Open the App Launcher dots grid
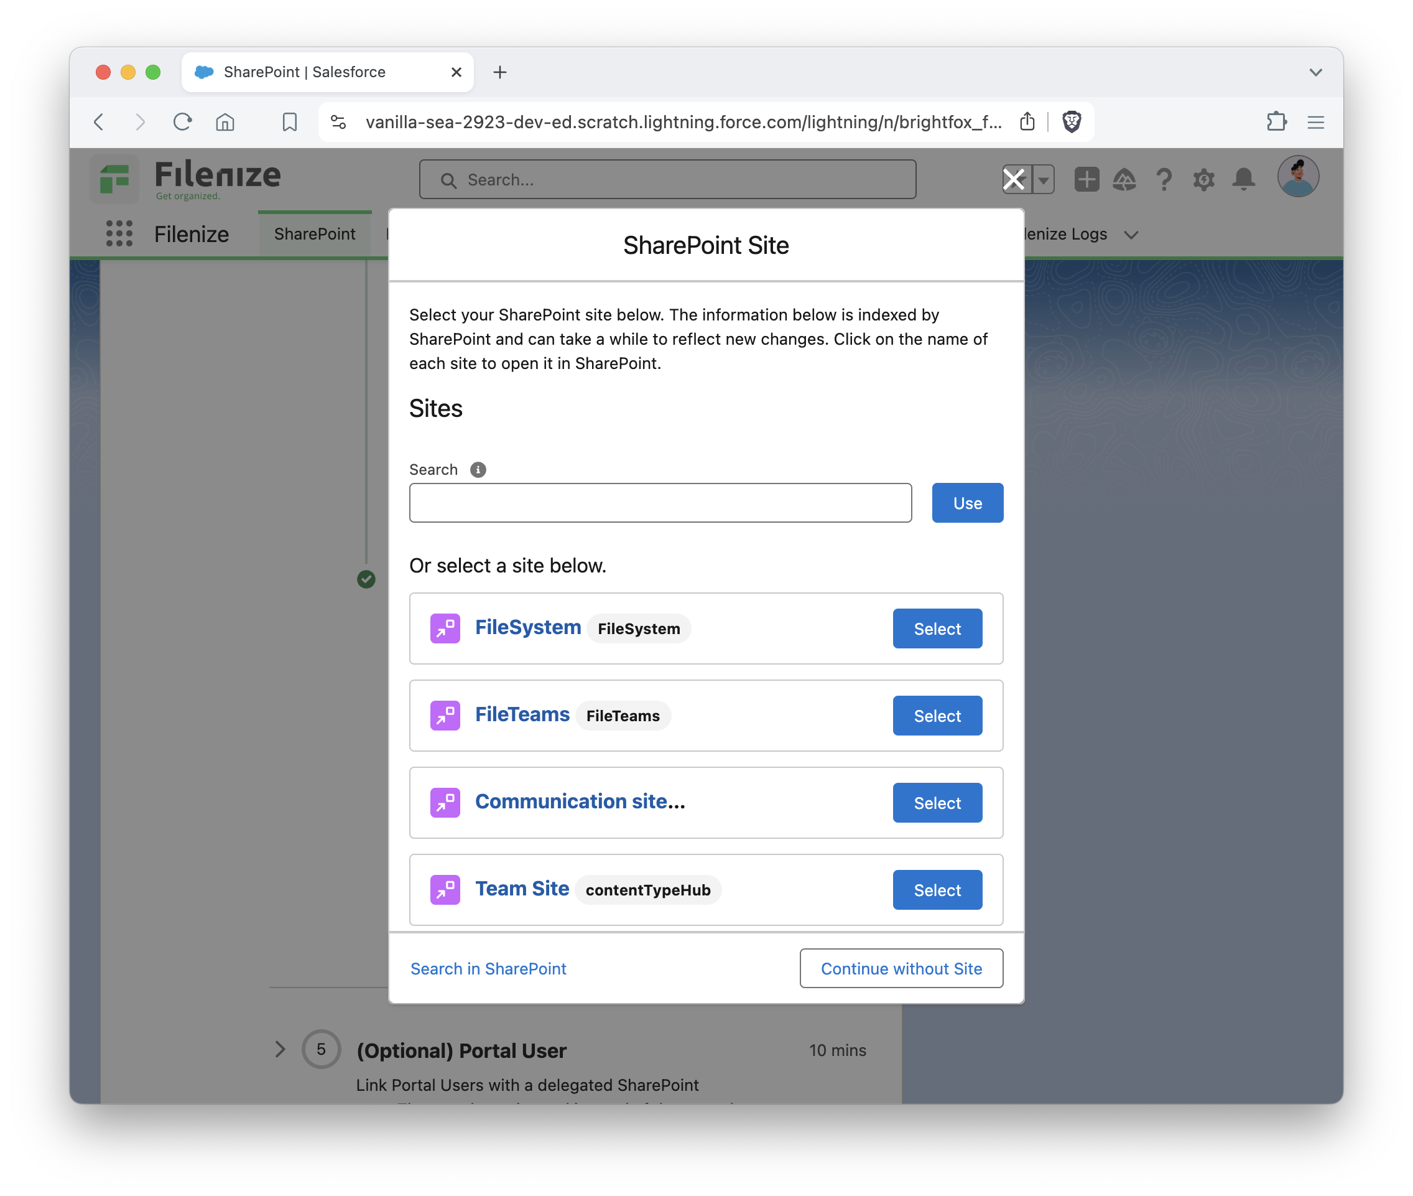 pyautogui.click(x=119, y=233)
